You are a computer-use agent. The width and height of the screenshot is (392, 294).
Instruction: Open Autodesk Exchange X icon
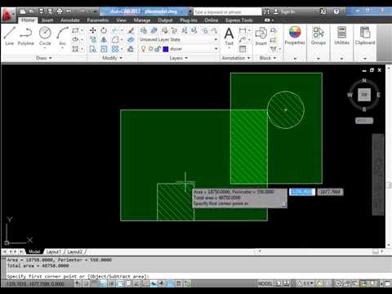point(323,11)
